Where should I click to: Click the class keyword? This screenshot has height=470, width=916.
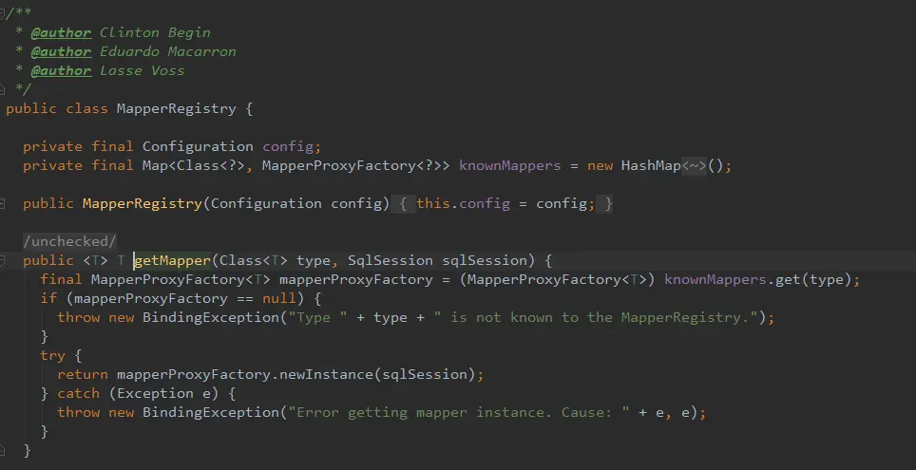point(86,108)
